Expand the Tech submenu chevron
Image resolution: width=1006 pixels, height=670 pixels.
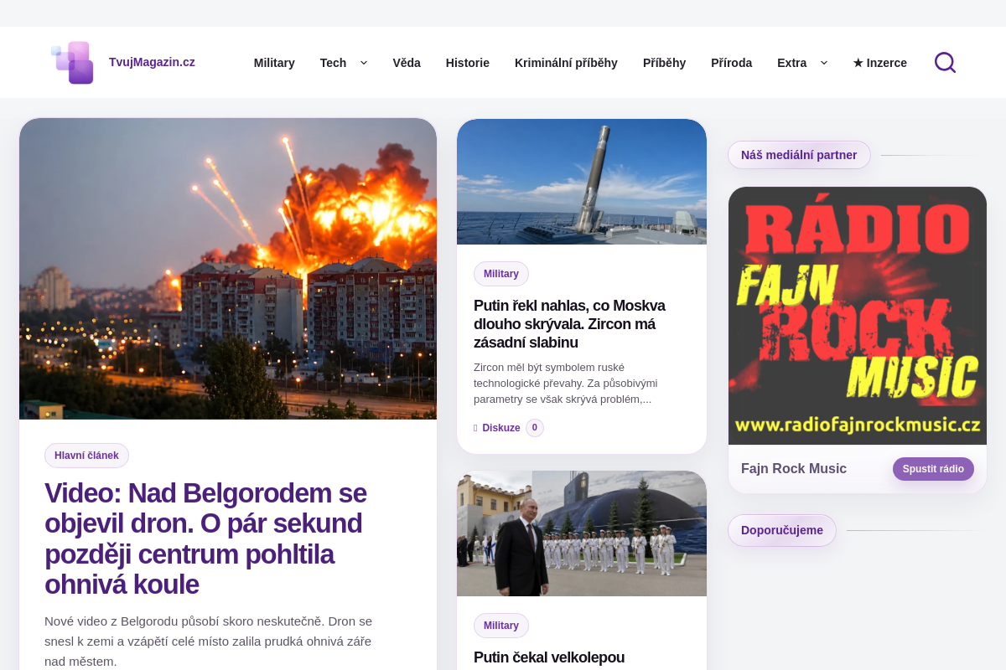[364, 63]
